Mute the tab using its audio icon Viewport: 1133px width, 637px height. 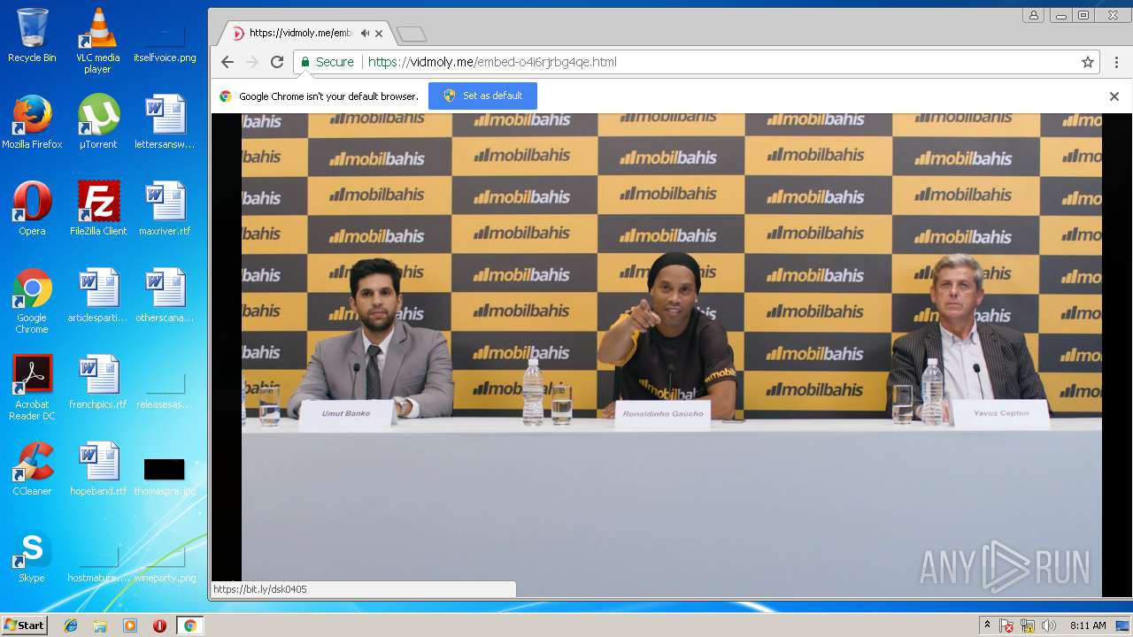coord(365,33)
